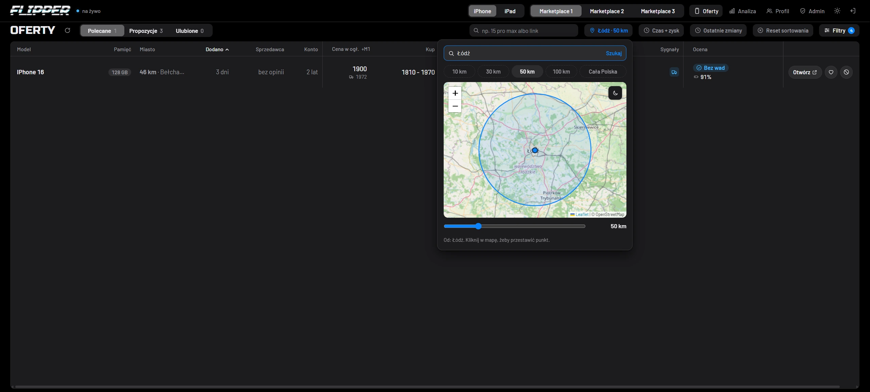Select iPhone as the device type

482,11
